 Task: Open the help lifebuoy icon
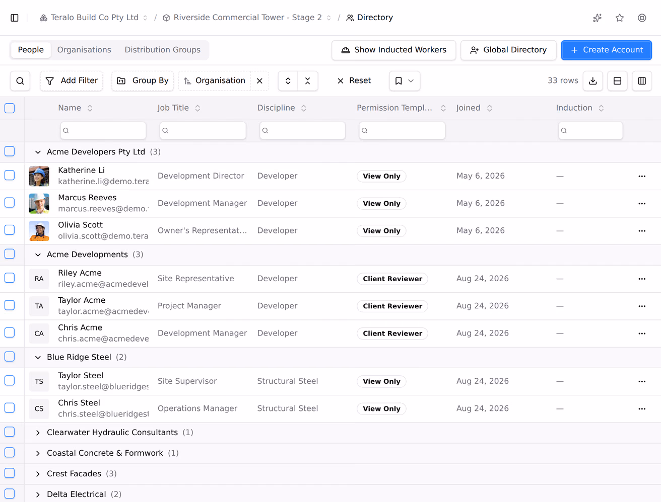tap(642, 18)
